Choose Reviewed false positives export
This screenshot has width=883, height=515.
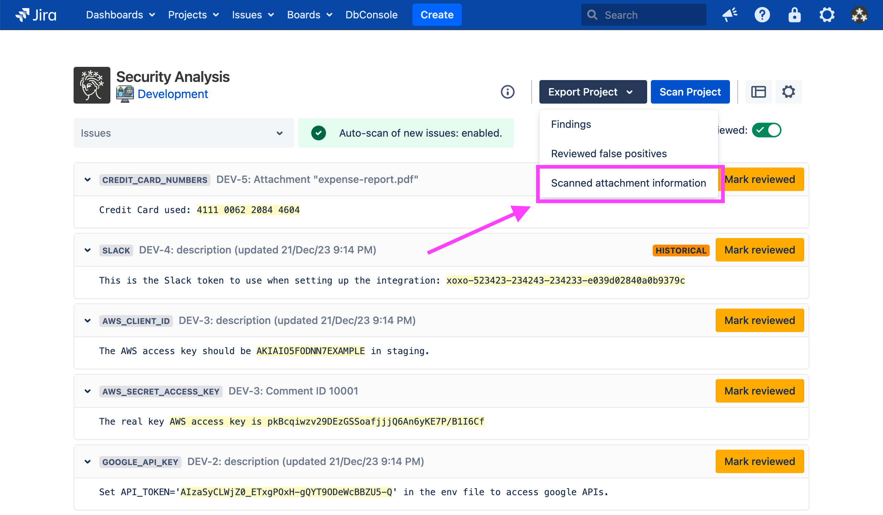click(x=609, y=154)
